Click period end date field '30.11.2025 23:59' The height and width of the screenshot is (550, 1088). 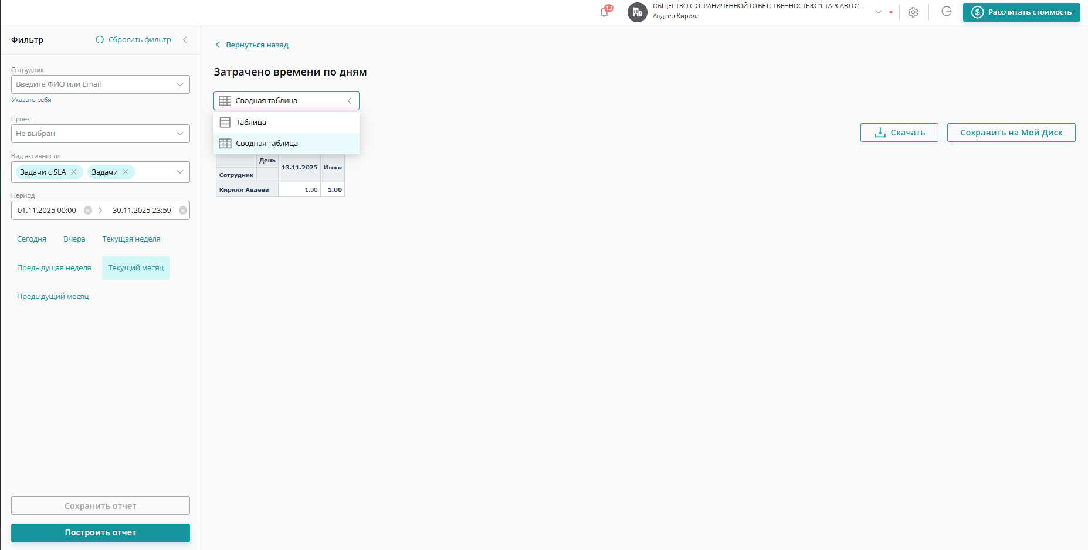click(x=142, y=211)
